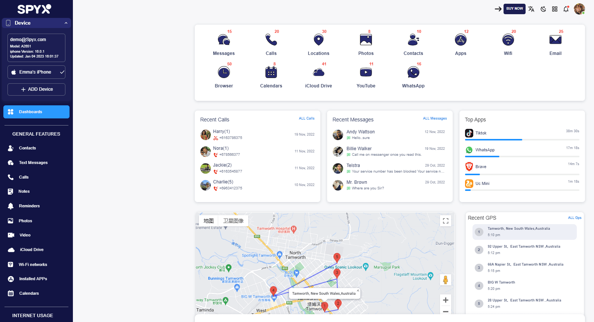Open Text Messages in the sidebar

(x=28, y=162)
